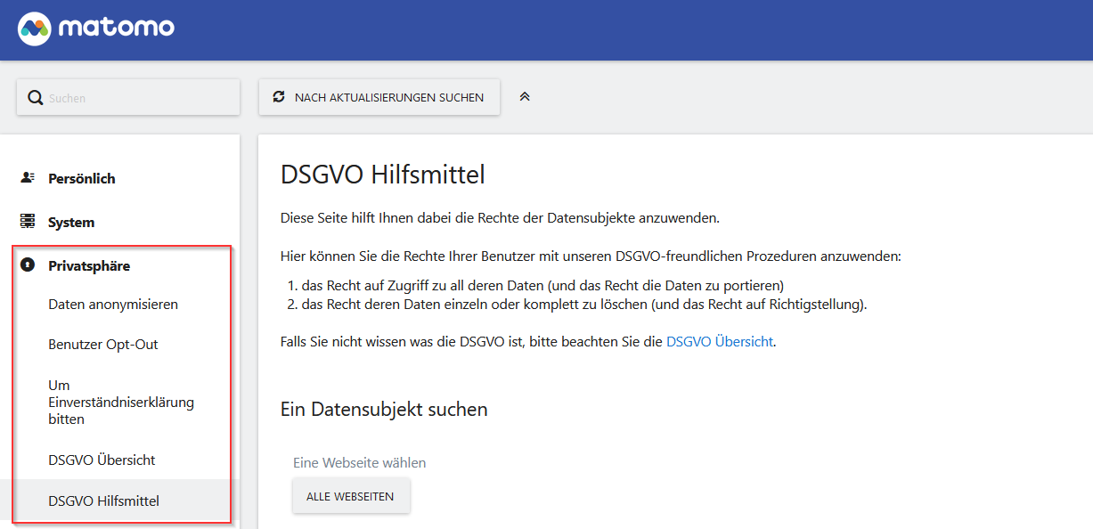1093x529 pixels.
Task: Click text 'Diese Seite hilft Ihnen dabei'
Action: [x=500, y=217]
